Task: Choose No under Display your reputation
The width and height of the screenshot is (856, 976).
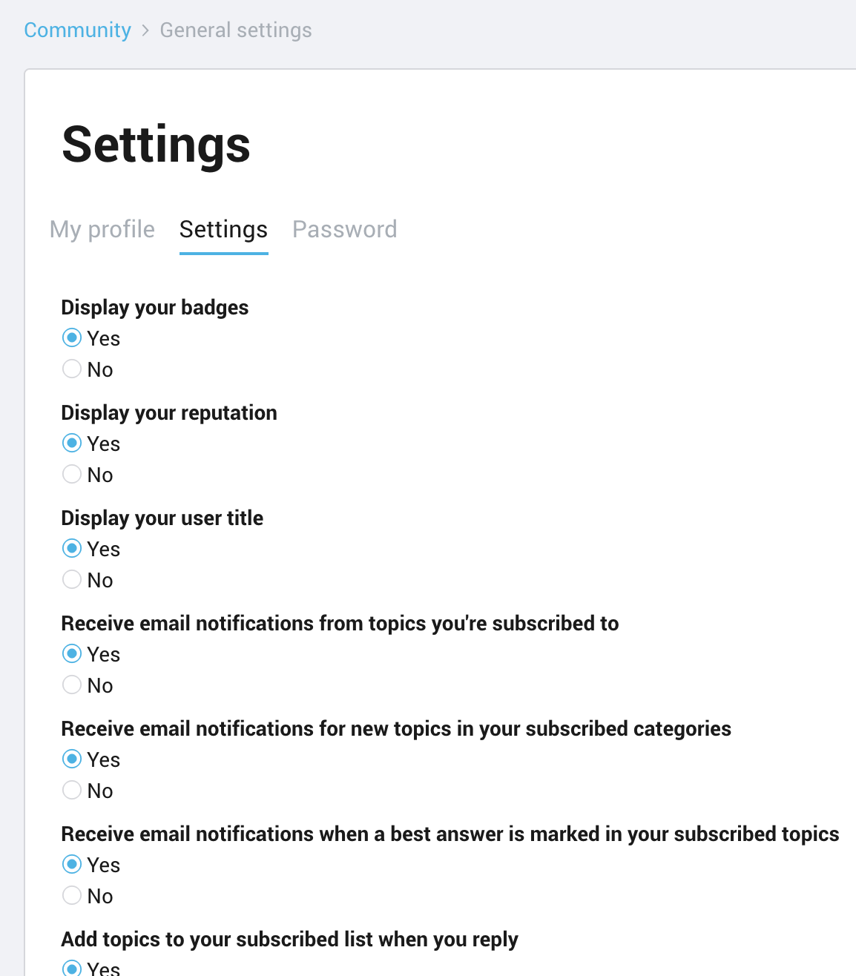Action: coord(72,474)
